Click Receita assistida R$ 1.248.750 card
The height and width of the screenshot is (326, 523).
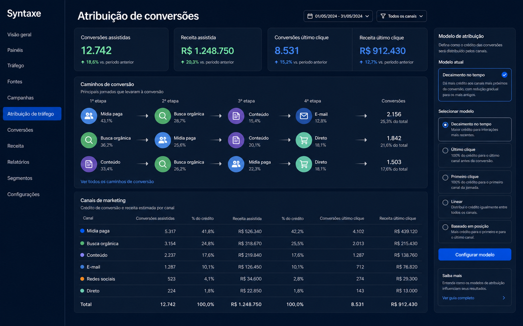[218, 49]
